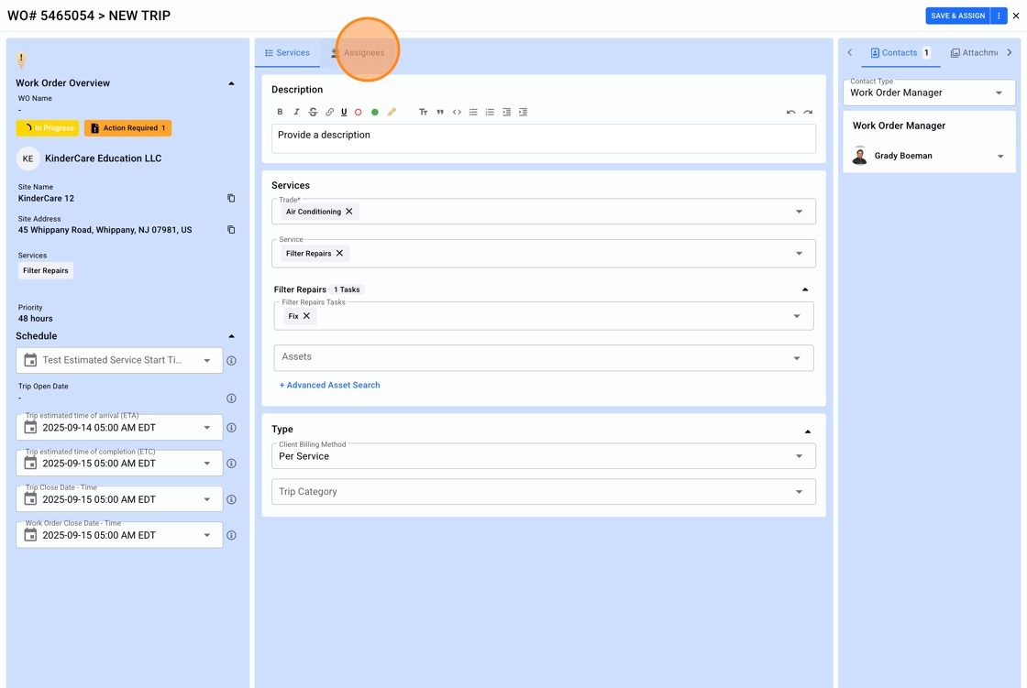Remove the Filter Repairs service chip
Viewport: 1027px width, 688px height.
point(339,254)
